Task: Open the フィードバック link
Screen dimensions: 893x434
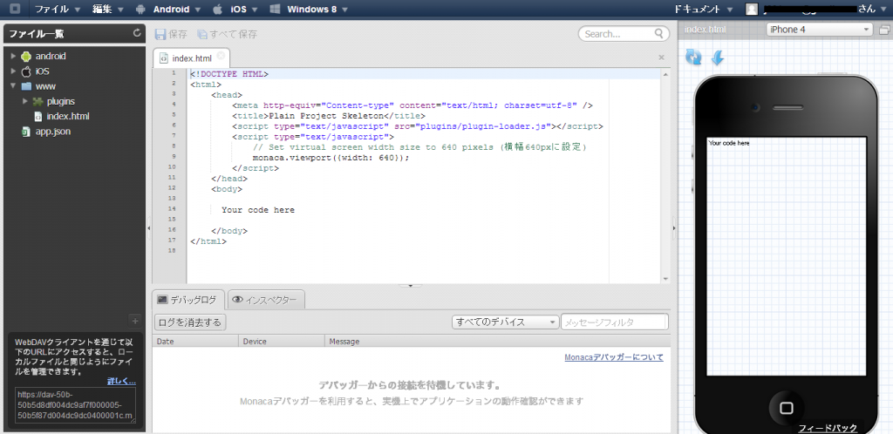Action: click(828, 428)
